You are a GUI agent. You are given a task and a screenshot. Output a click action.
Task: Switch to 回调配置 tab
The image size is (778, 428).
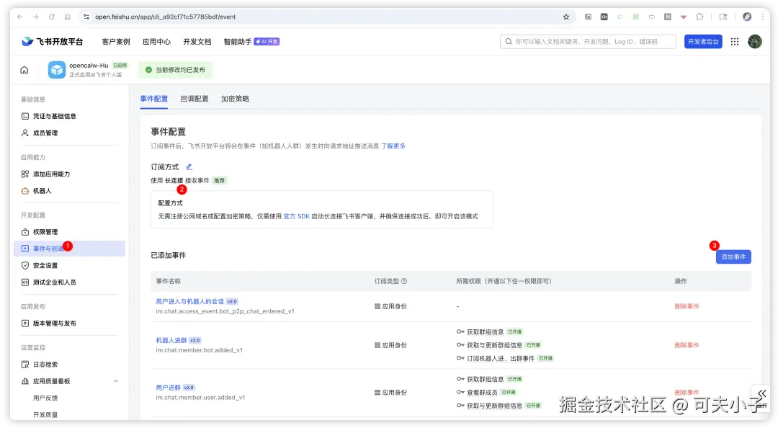coord(194,99)
